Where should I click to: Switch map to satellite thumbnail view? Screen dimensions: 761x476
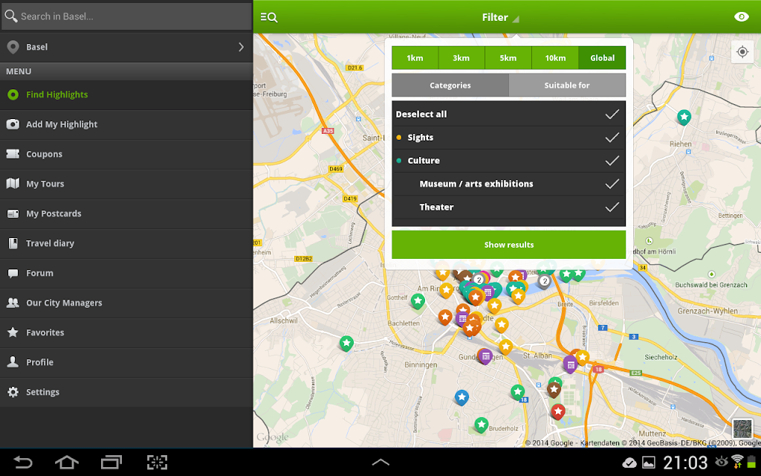(742, 429)
